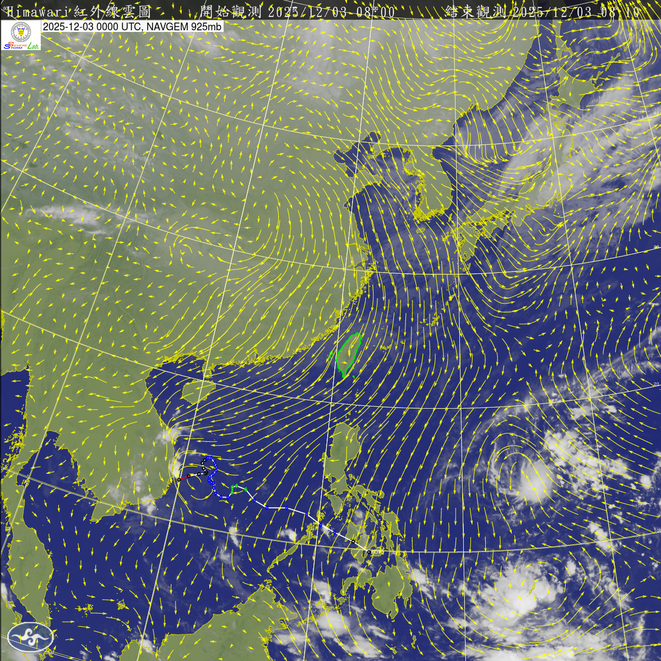
Task: Click the second black track point near KOTO
Action: coord(353,542)
